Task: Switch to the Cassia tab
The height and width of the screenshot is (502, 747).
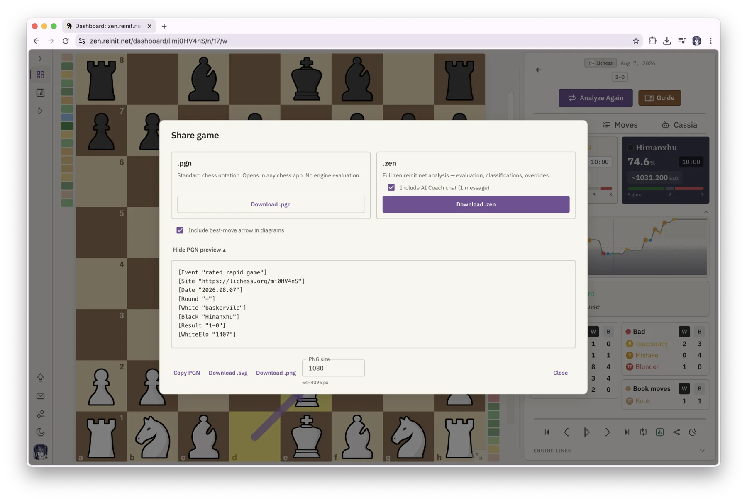Action: tap(679, 125)
